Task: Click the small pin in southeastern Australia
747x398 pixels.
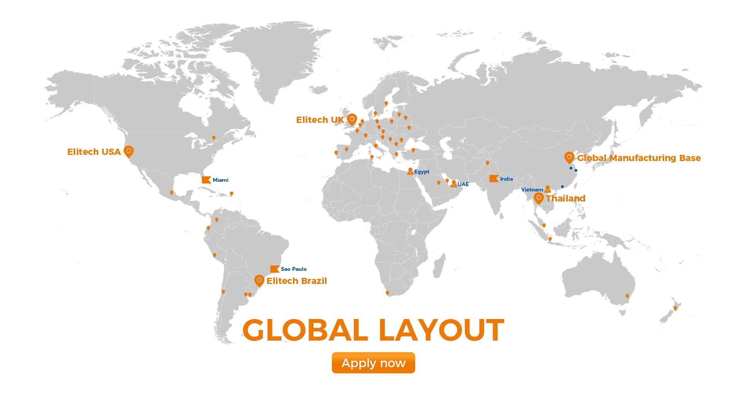Action: pyautogui.click(x=627, y=296)
